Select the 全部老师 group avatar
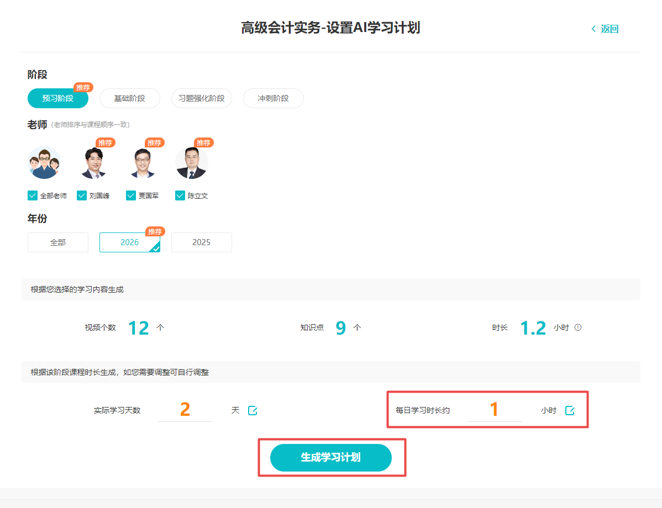662x508 pixels. [44, 162]
